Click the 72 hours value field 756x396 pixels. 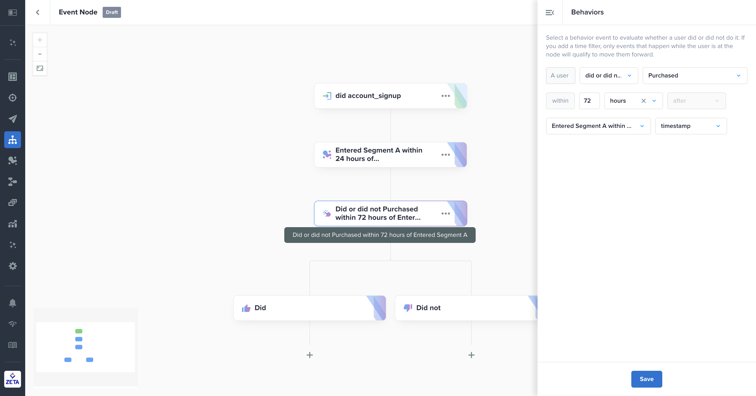(x=589, y=101)
